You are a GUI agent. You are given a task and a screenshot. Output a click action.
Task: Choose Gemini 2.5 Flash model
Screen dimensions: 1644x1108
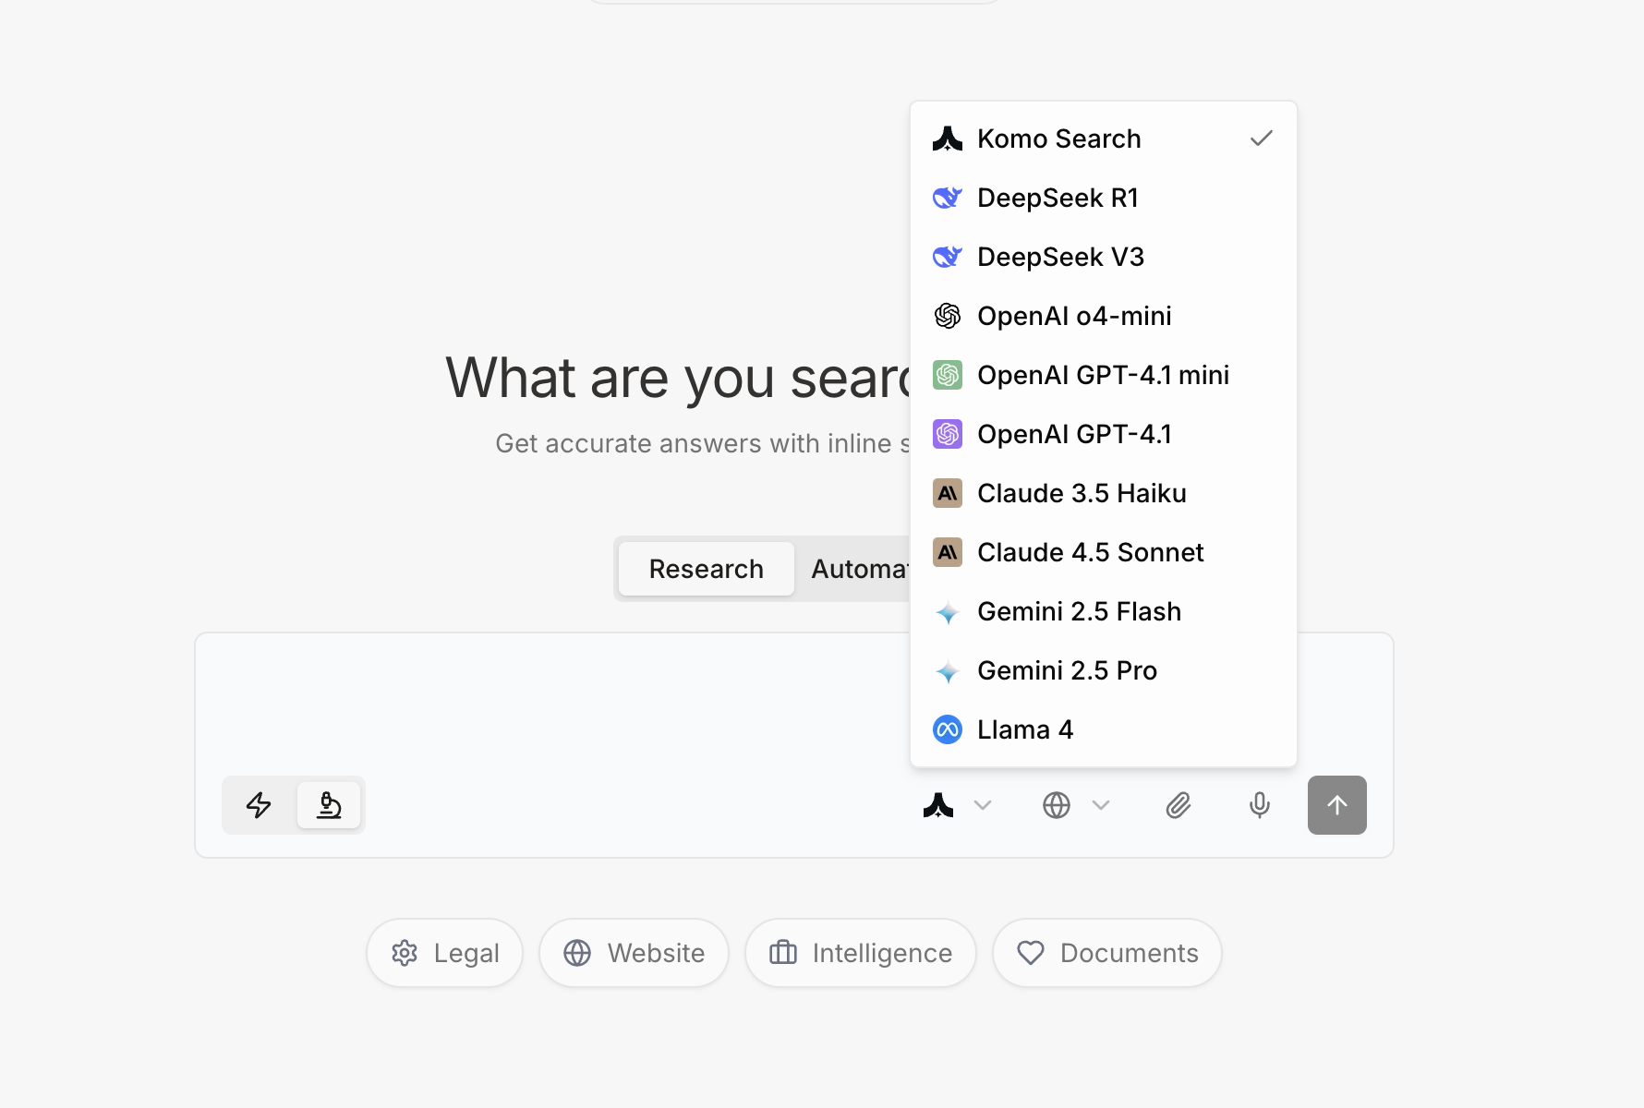pos(1103,611)
